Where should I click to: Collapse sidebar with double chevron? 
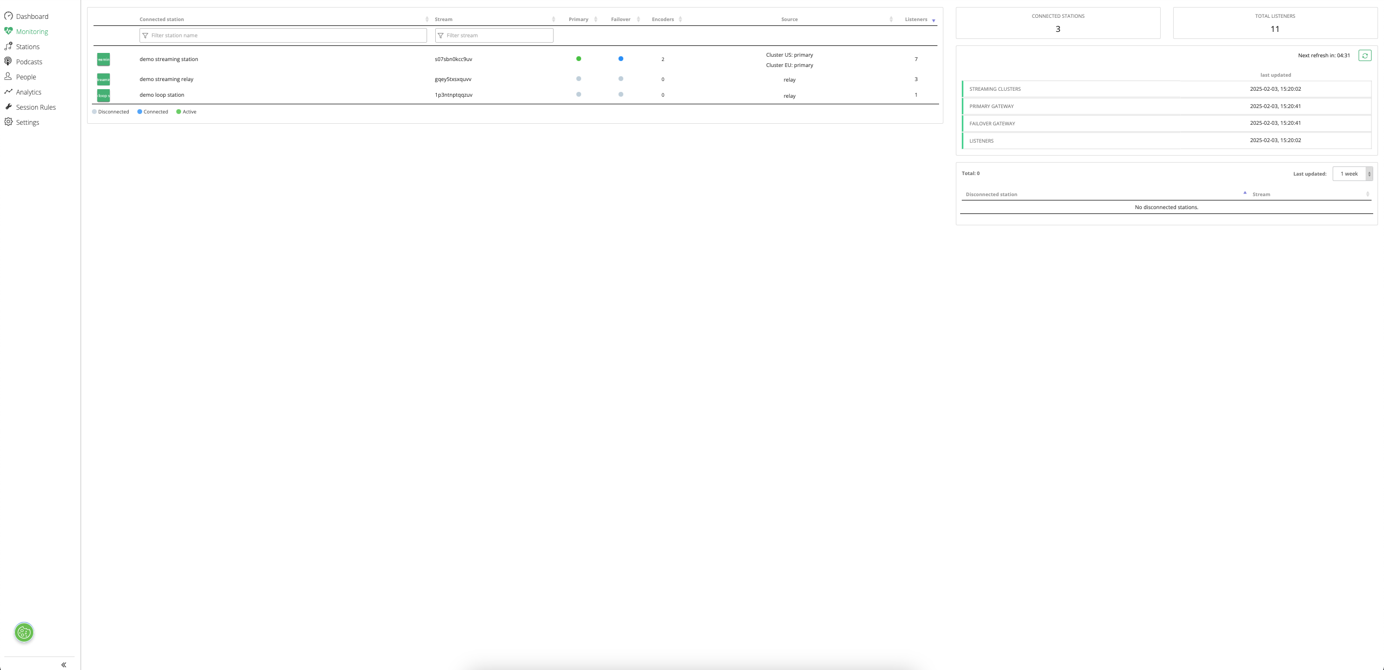pyautogui.click(x=64, y=665)
